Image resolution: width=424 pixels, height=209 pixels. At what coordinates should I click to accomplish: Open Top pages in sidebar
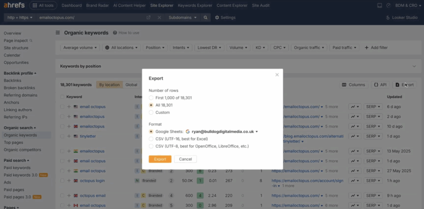click(x=13, y=142)
